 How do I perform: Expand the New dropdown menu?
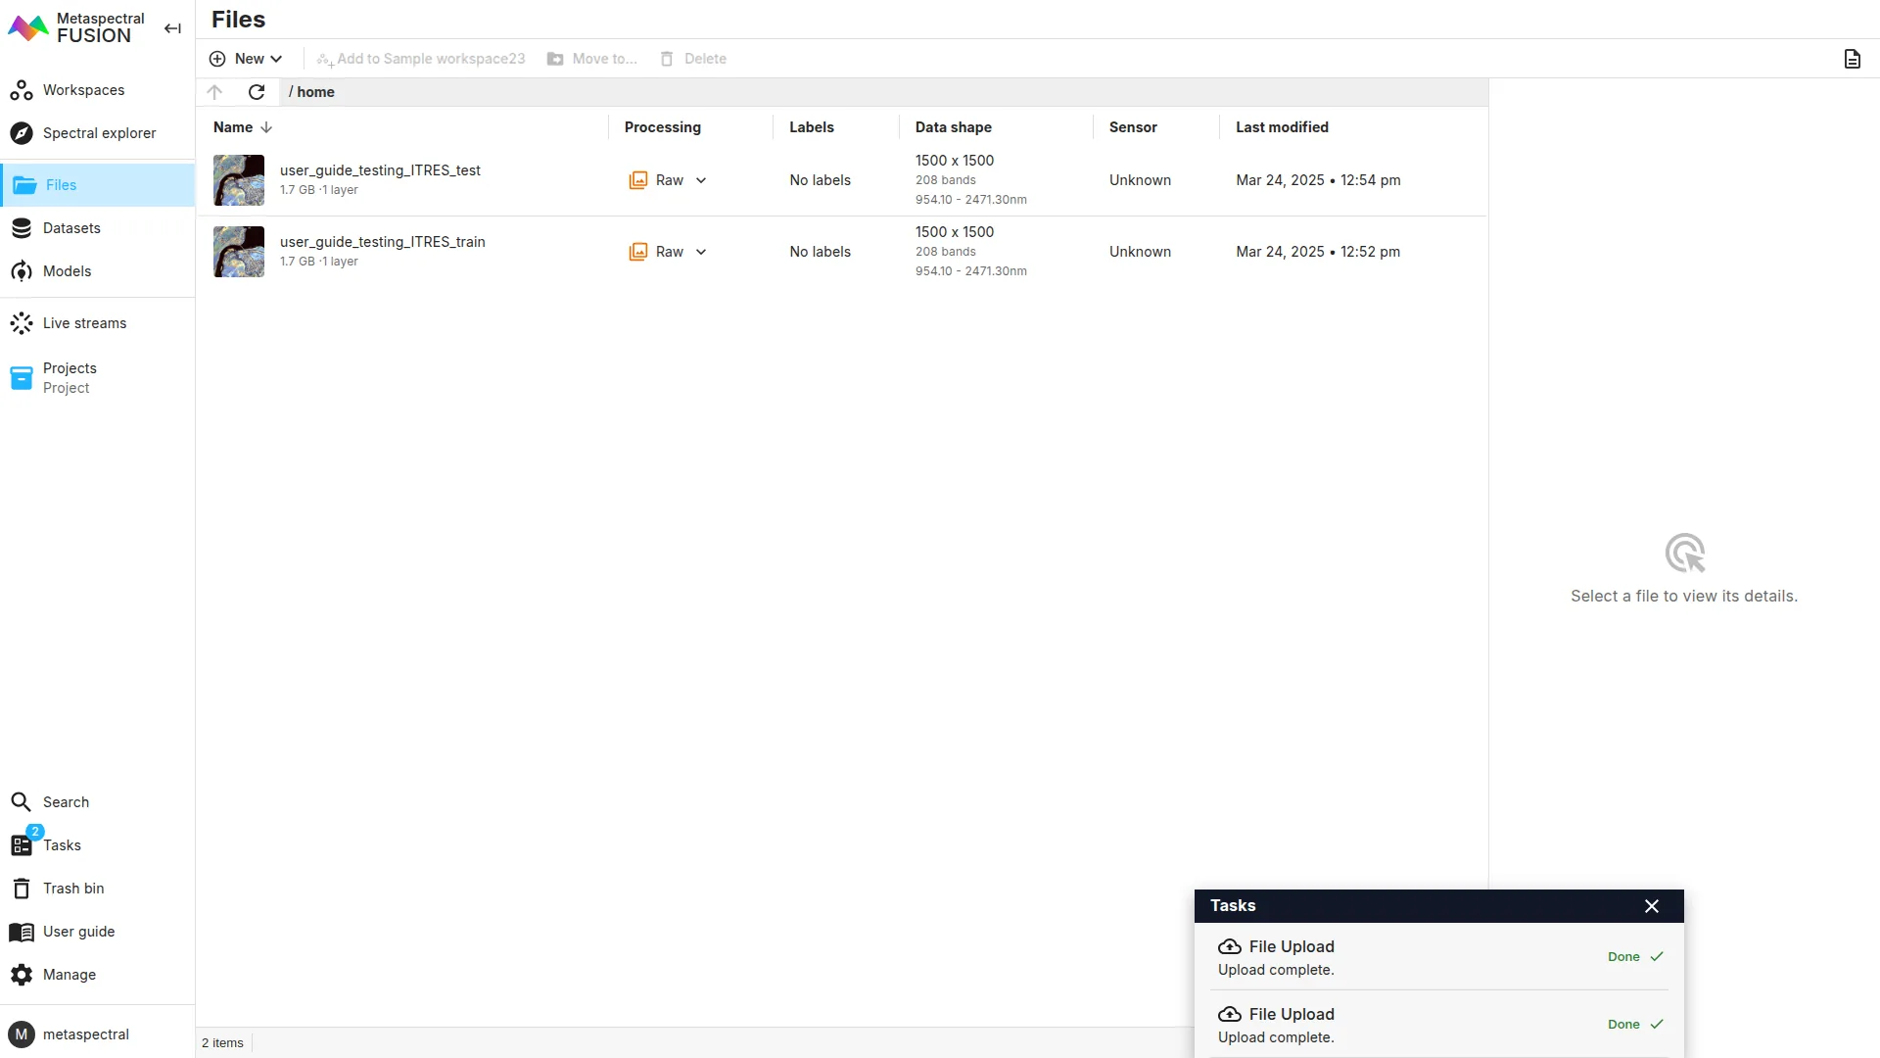247,59
